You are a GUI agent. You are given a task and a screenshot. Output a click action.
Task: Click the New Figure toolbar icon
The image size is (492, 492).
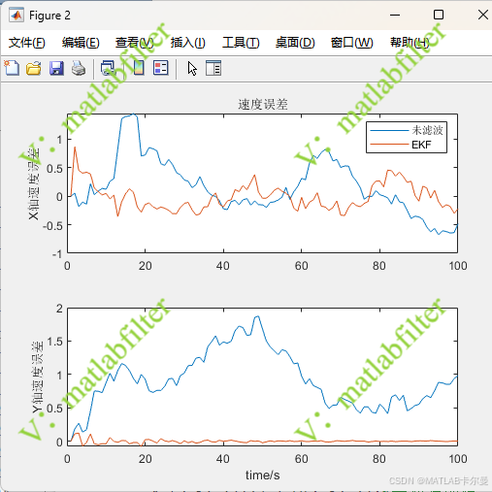click(x=12, y=68)
